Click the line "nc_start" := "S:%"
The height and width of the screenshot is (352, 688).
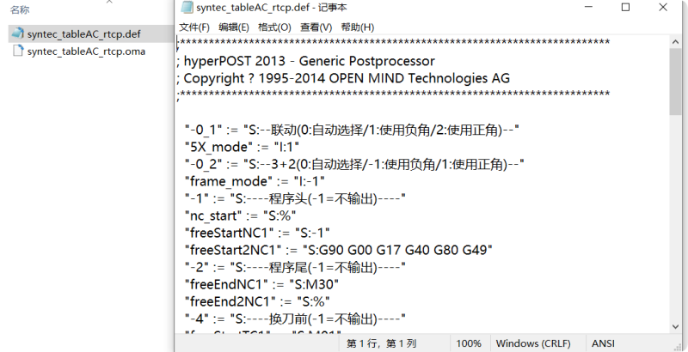tap(240, 215)
